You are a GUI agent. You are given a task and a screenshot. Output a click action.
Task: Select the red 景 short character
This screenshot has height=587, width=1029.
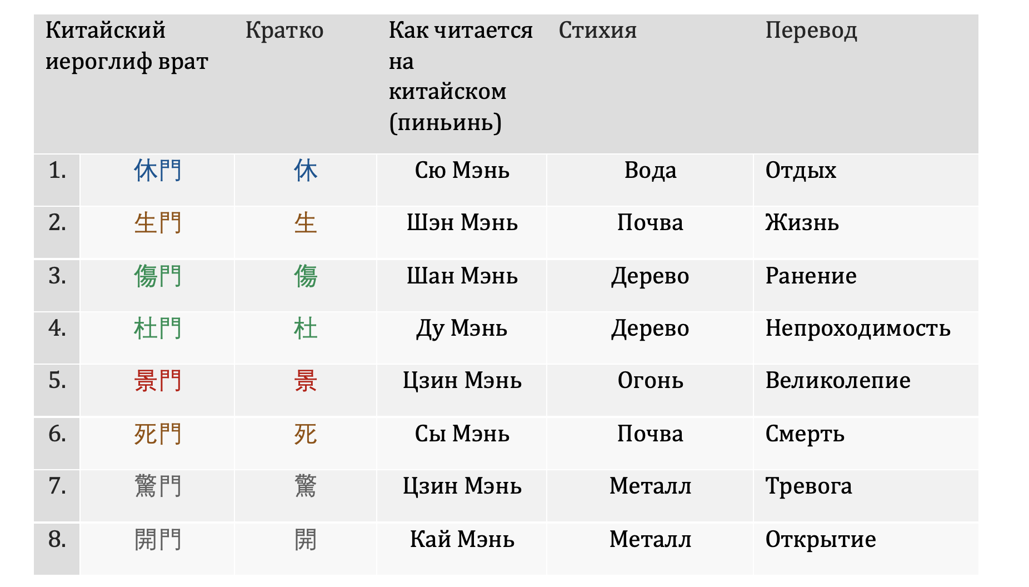point(306,381)
